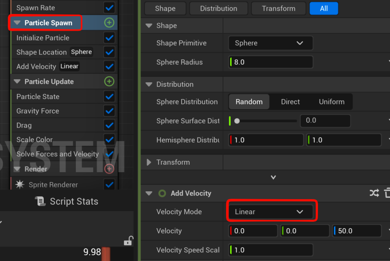This screenshot has width=390, height=261.
Task: Open the Script Stats tab
Action: tap(67, 202)
